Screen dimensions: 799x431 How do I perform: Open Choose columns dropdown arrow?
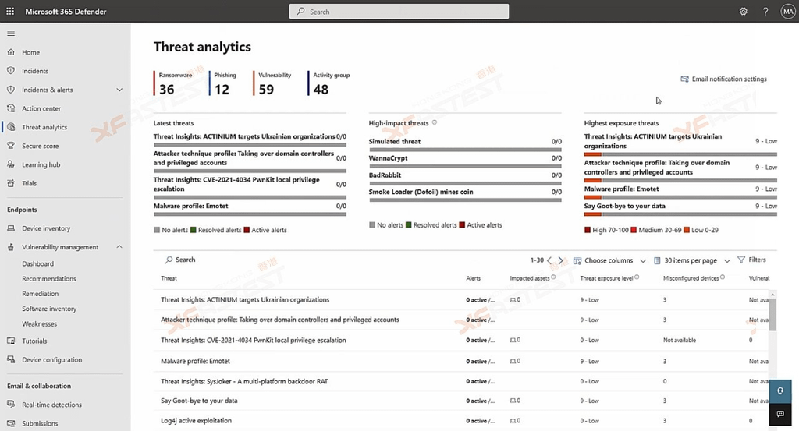(x=643, y=260)
